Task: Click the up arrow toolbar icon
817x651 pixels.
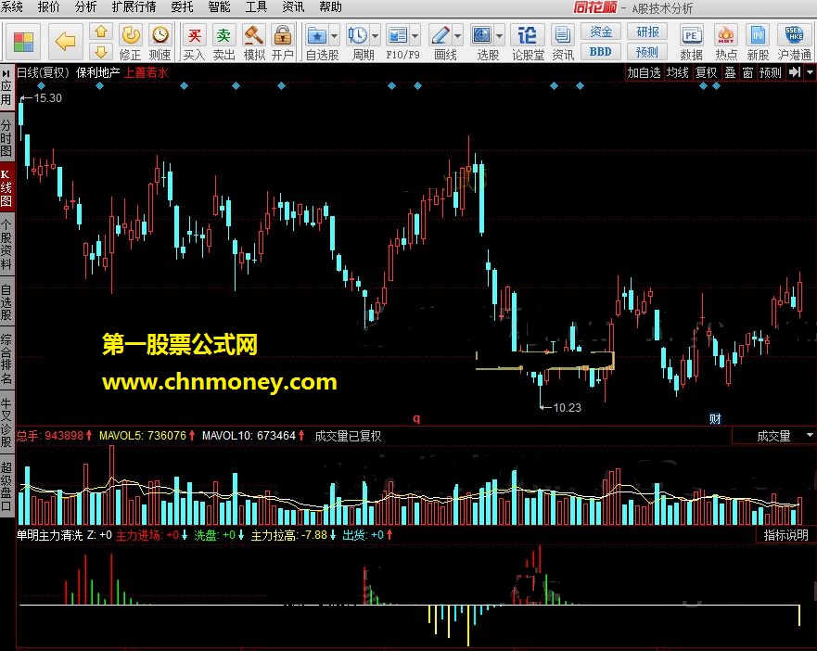Action: tap(101, 32)
